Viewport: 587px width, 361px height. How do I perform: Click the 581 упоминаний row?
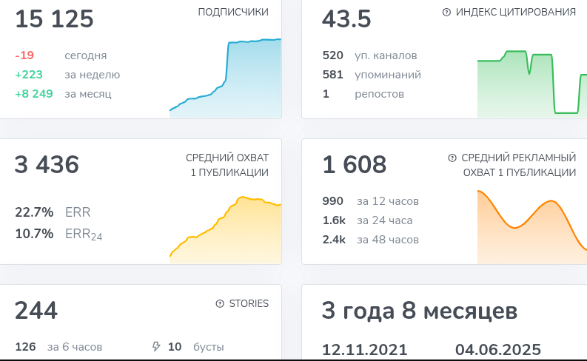372,75
